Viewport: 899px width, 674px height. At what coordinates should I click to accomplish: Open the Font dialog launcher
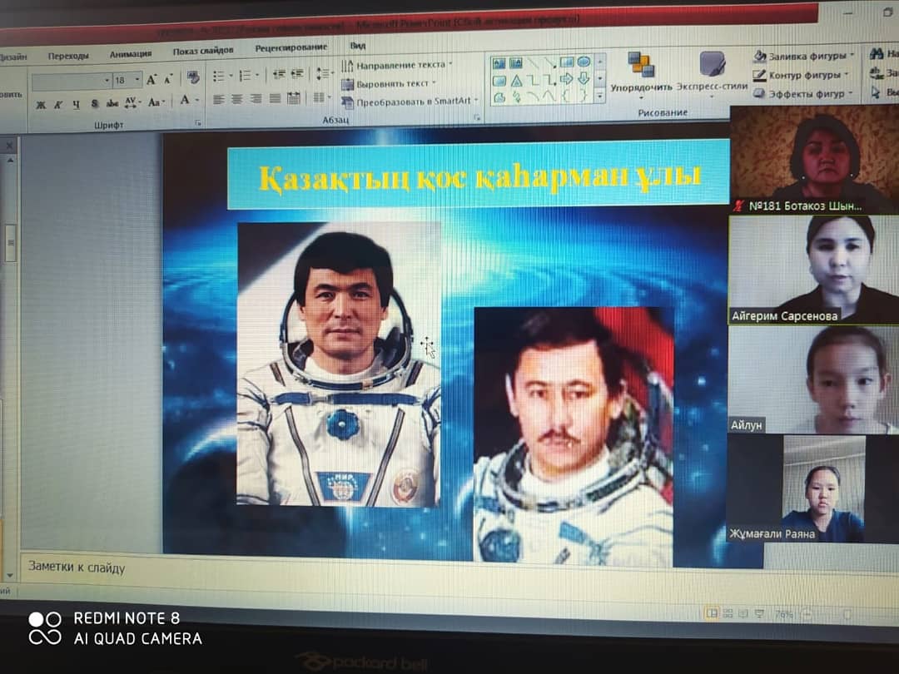[198, 122]
